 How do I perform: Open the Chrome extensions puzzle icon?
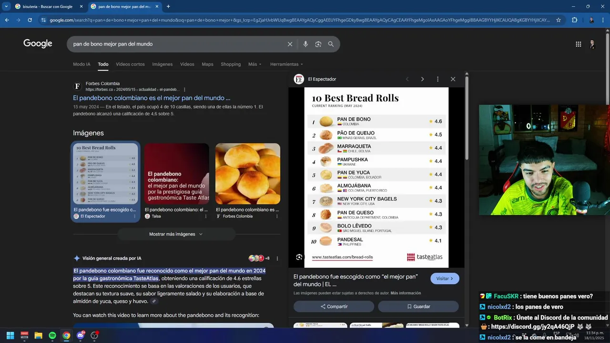click(574, 20)
